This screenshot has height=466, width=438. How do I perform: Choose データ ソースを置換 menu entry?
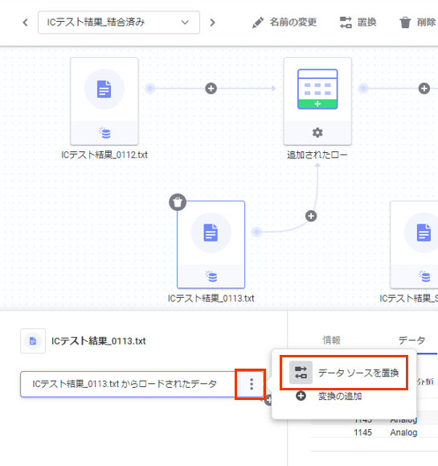click(x=344, y=373)
